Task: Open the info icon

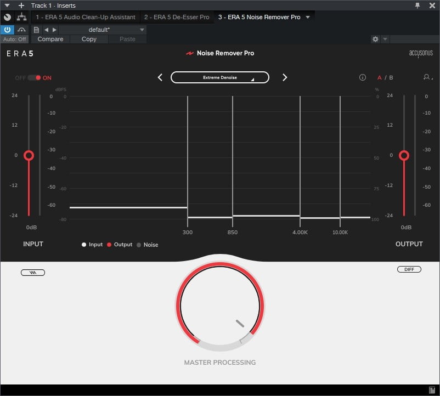Action: click(x=363, y=77)
